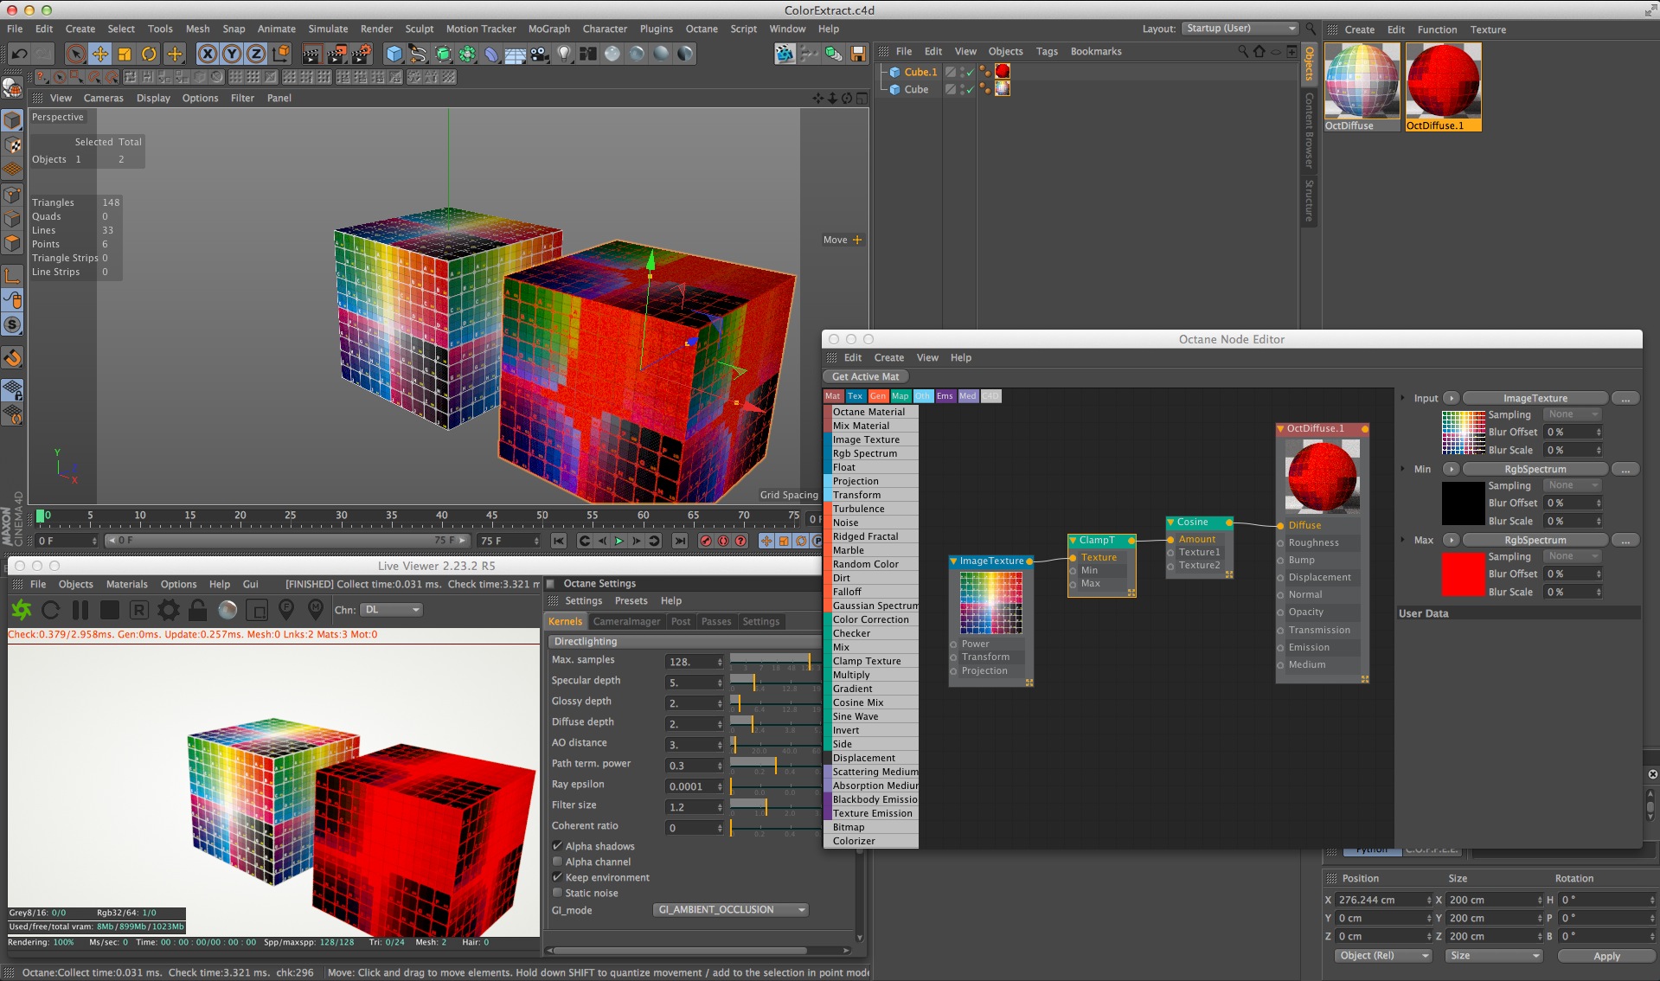The width and height of the screenshot is (1660, 981).
Task: Click the Undo arrow in the main toolbar
Action: click(x=19, y=54)
